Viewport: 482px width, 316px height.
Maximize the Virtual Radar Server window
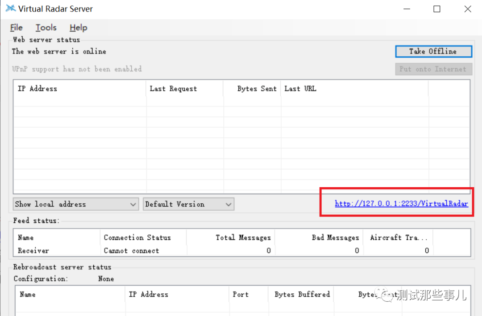click(437, 9)
